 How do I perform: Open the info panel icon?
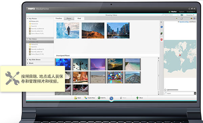click(162, 27)
